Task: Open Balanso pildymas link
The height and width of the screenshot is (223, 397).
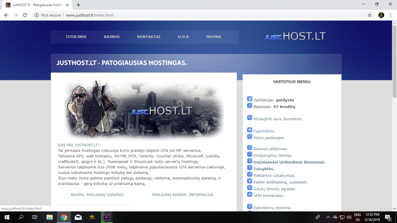Action: [x=270, y=149]
